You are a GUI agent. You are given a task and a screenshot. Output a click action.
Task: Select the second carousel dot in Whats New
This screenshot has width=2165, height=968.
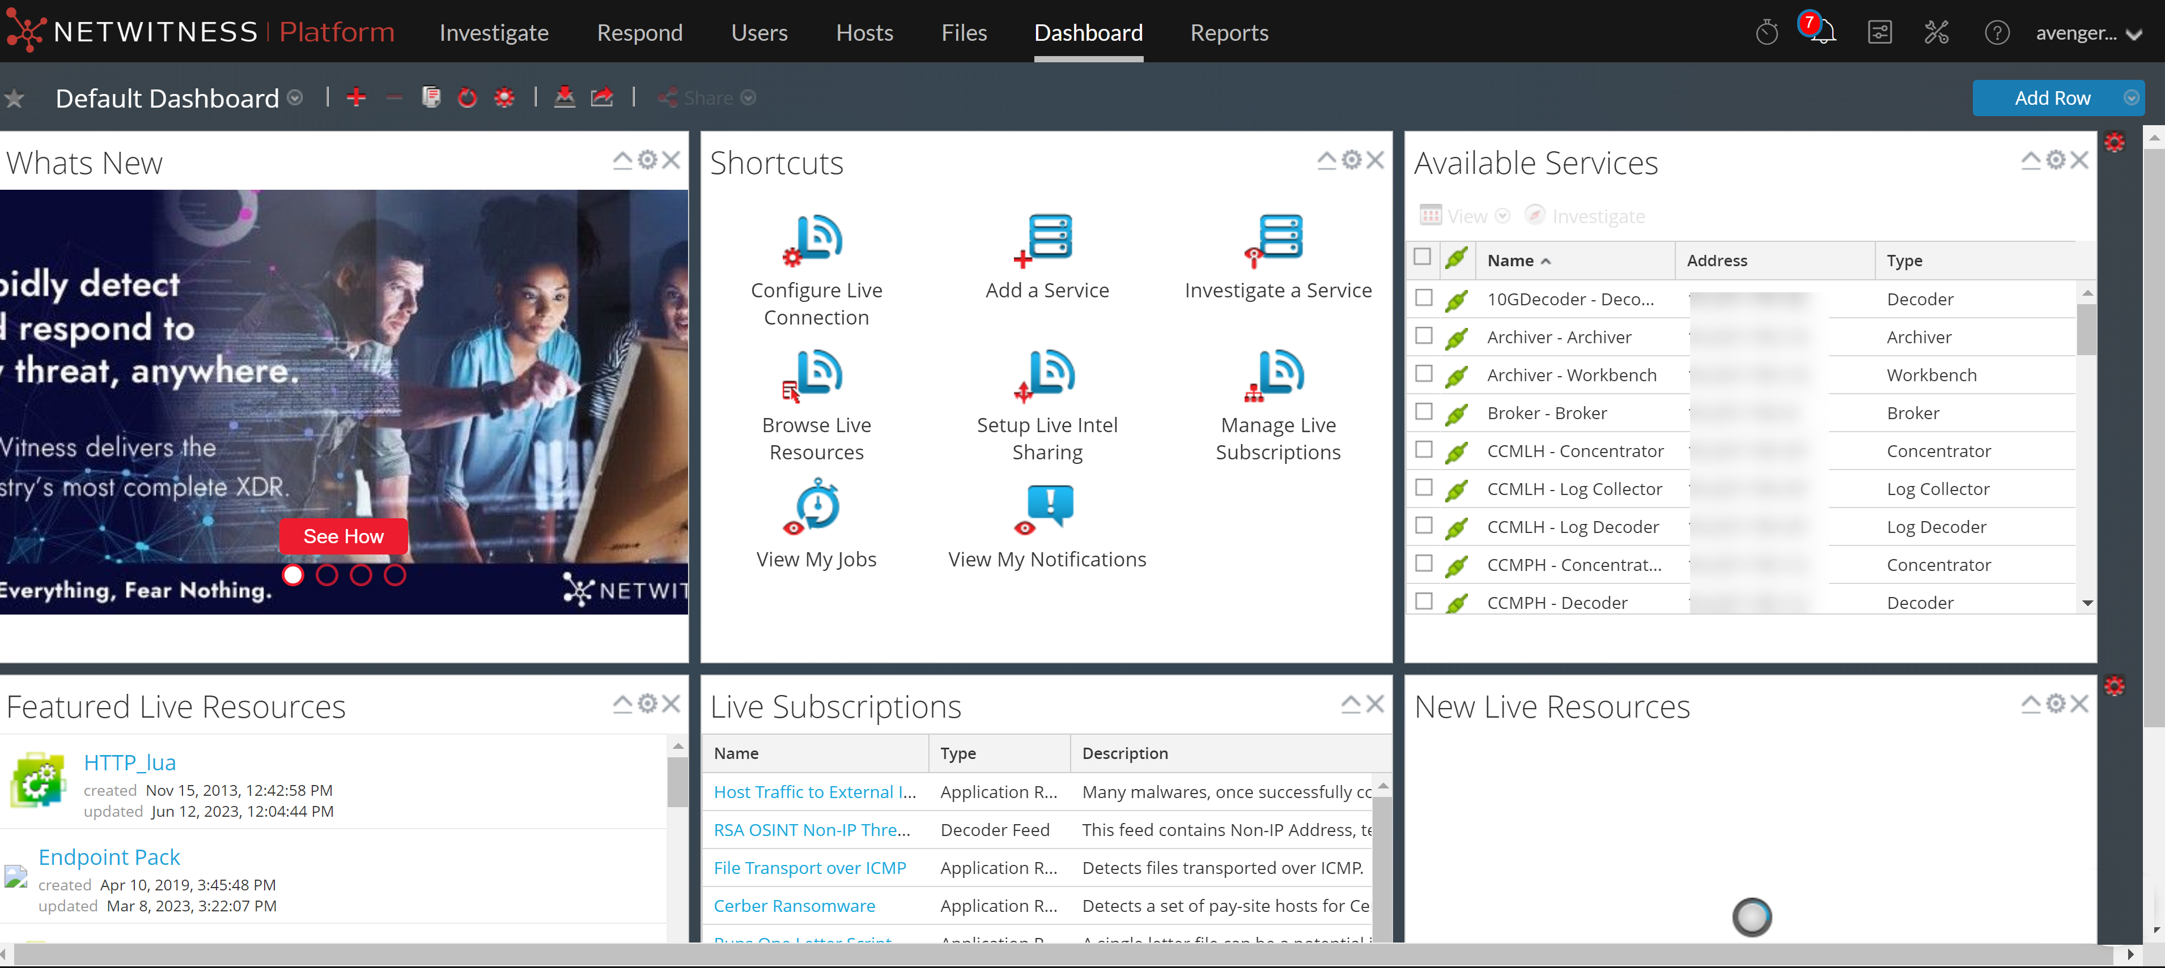pyautogui.click(x=327, y=575)
